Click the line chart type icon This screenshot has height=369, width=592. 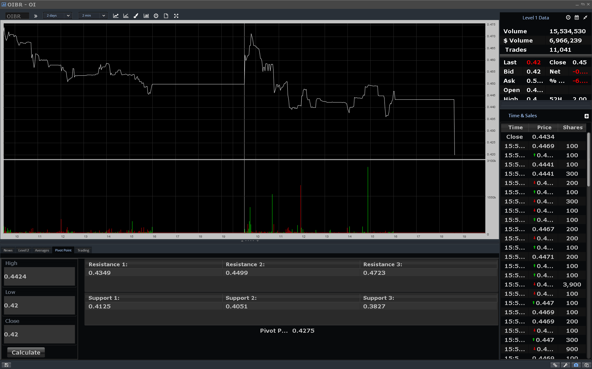[x=116, y=16]
